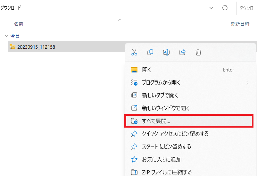The height and width of the screenshot is (176, 257).
Task: Click the pin icon beside クイック アクセス
Action: (x=134, y=134)
